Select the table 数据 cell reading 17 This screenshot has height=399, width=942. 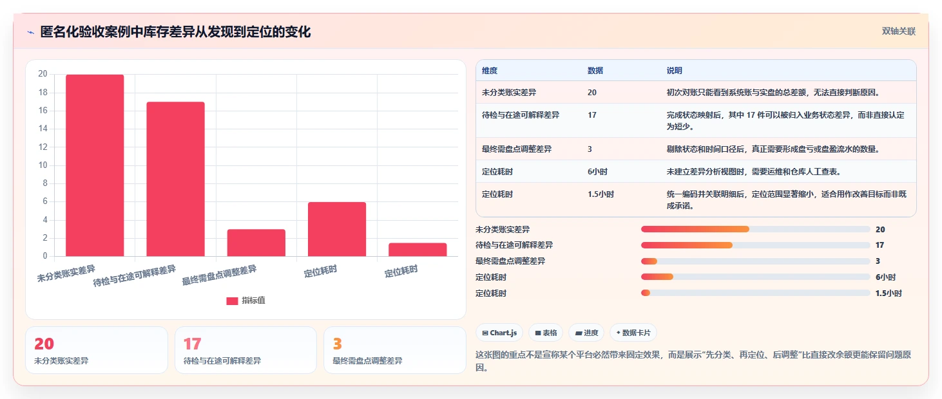(x=592, y=115)
